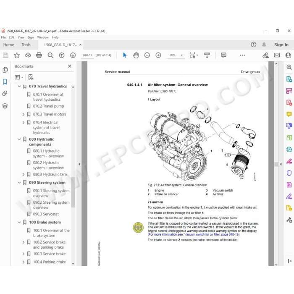Add file to starred favorites

pyautogui.click(x=17, y=55)
